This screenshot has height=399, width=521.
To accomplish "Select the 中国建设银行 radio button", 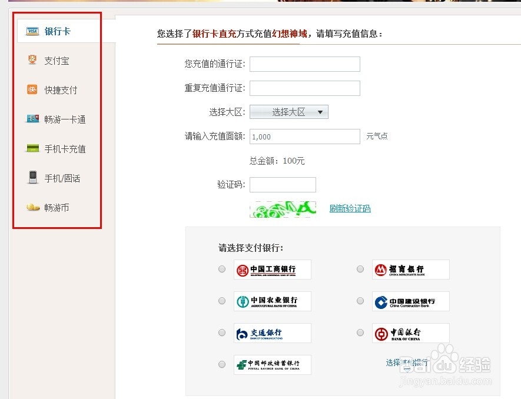I will point(360,301).
